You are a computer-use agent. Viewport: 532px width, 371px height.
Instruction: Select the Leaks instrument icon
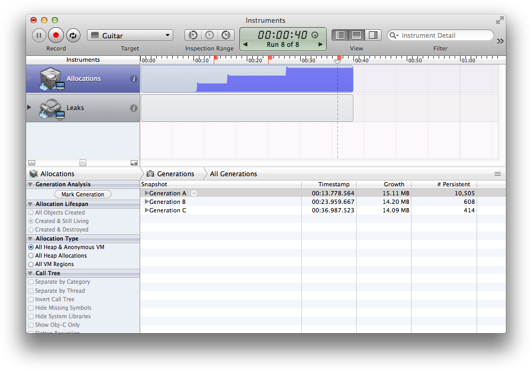52,109
